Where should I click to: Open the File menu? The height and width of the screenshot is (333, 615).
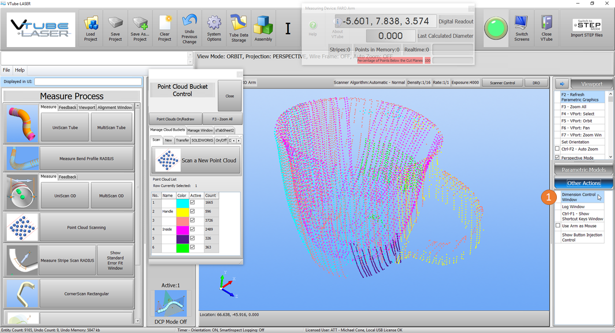6,70
